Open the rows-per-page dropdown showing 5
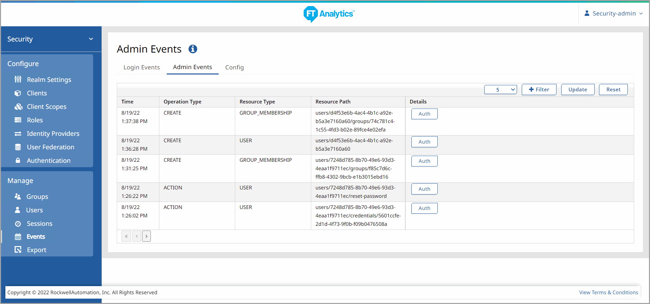 click(x=500, y=90)
